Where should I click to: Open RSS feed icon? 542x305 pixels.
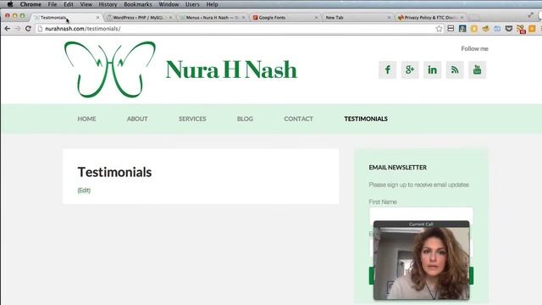click(455, 69)
